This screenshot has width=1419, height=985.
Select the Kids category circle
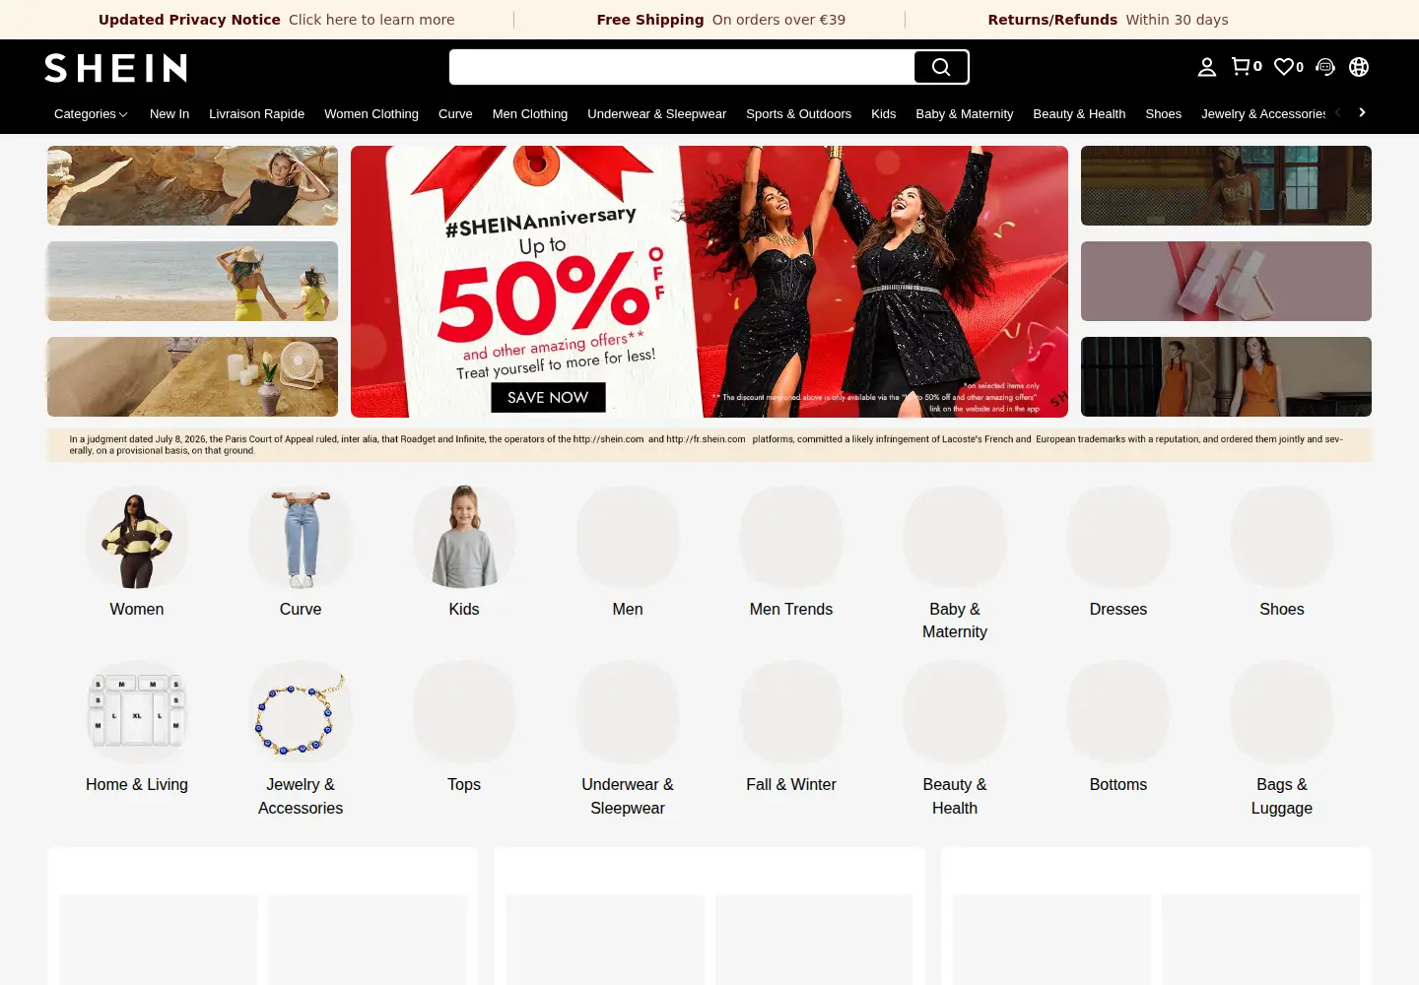pos(464,537)
